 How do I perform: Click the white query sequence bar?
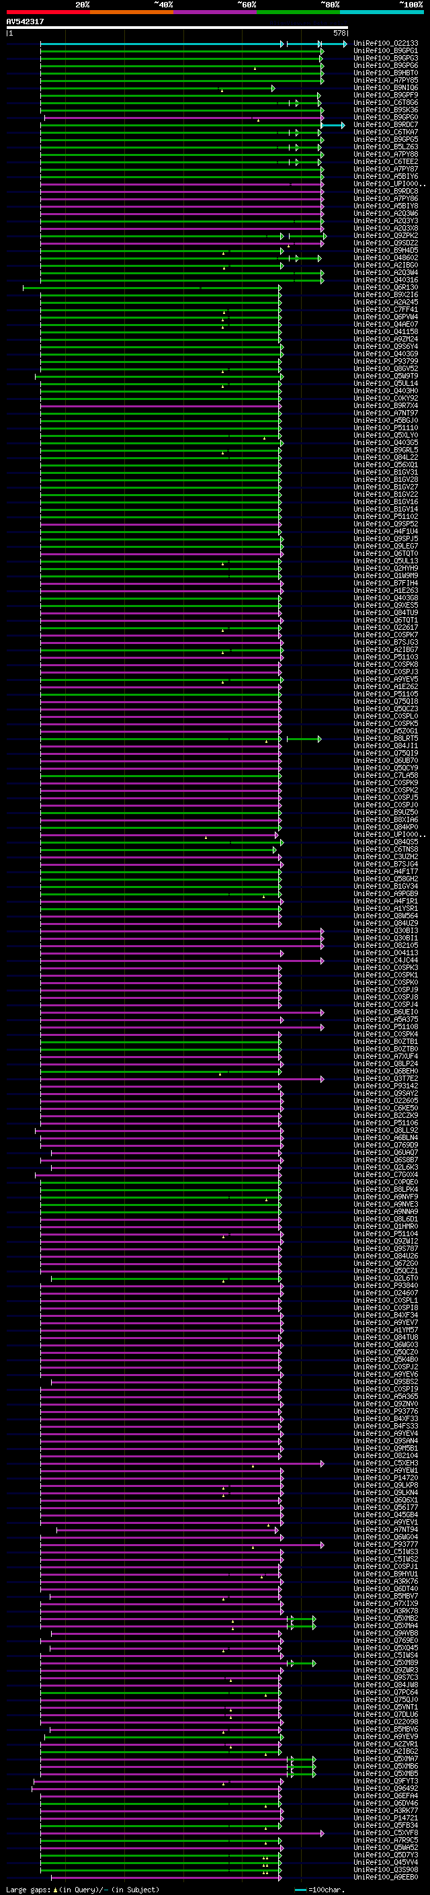coord(177,28)
